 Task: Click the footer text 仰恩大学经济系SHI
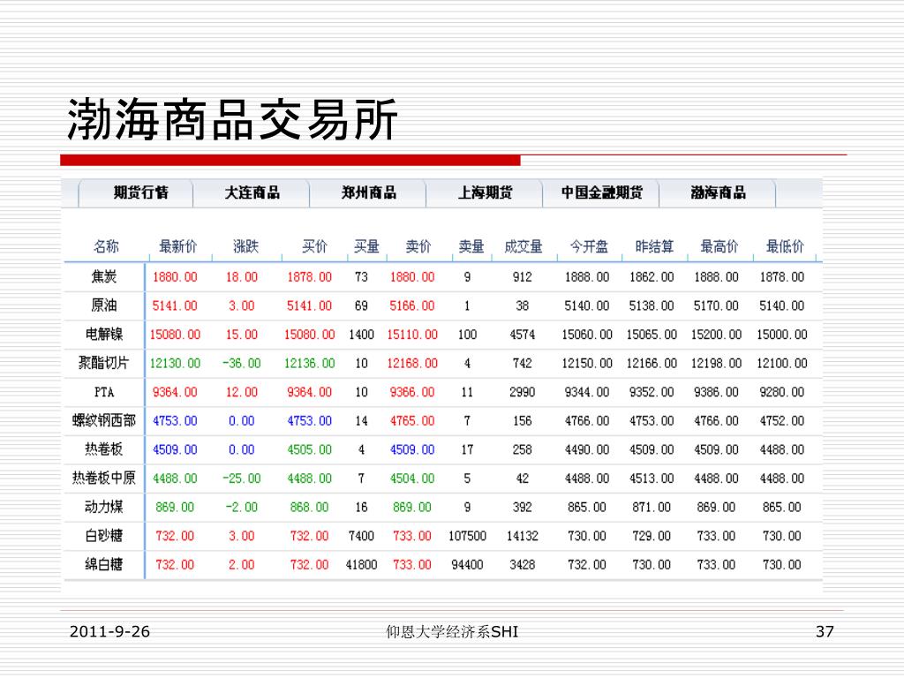pos(452,632)
